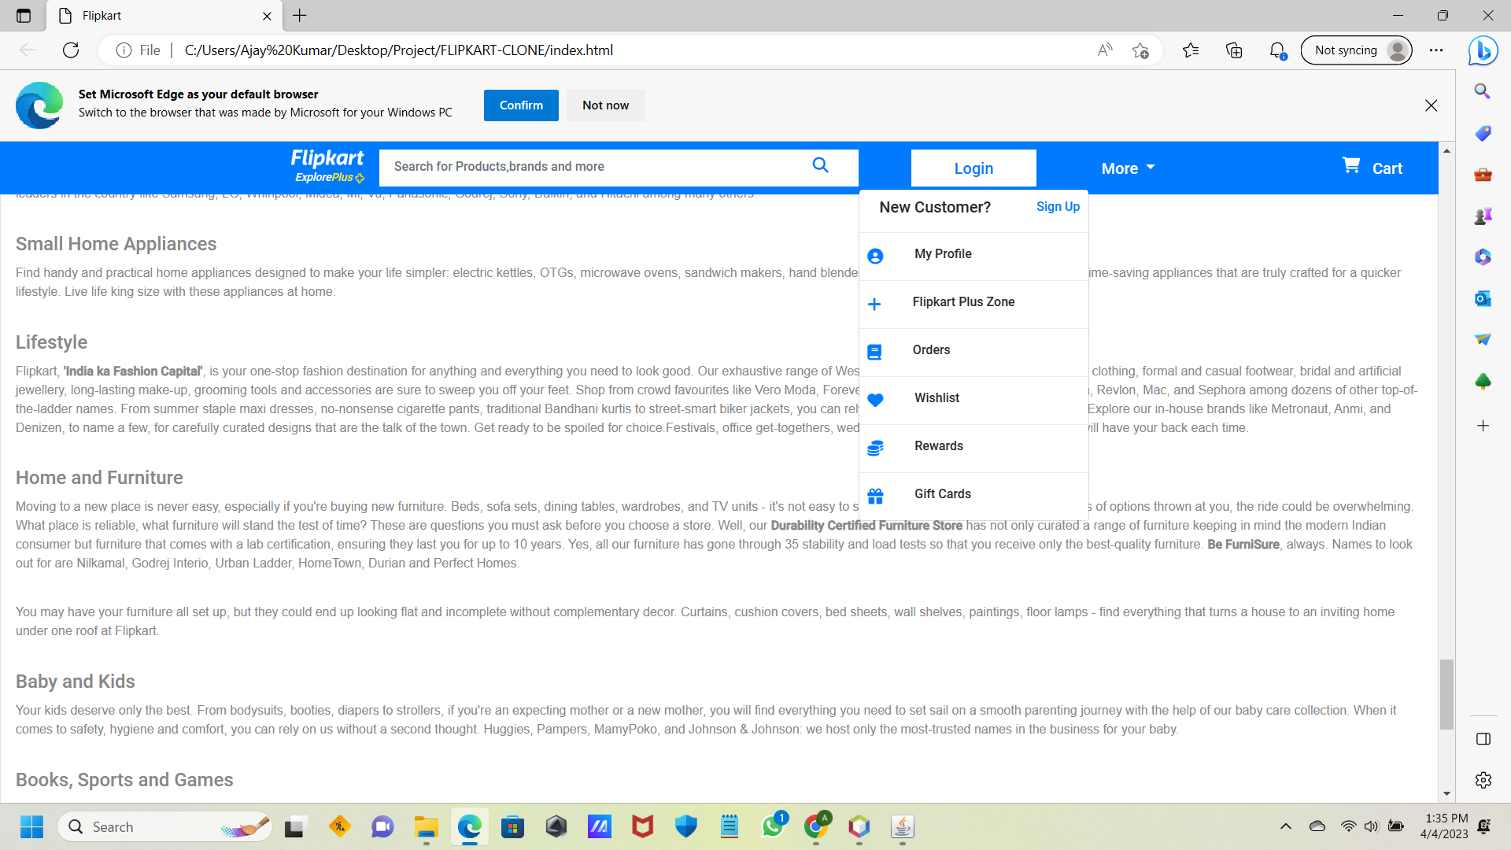Launch WhatsApp from the taskbar
Image resolution: width=1511 pixels, height=850 pixels.
pos(773,826)
